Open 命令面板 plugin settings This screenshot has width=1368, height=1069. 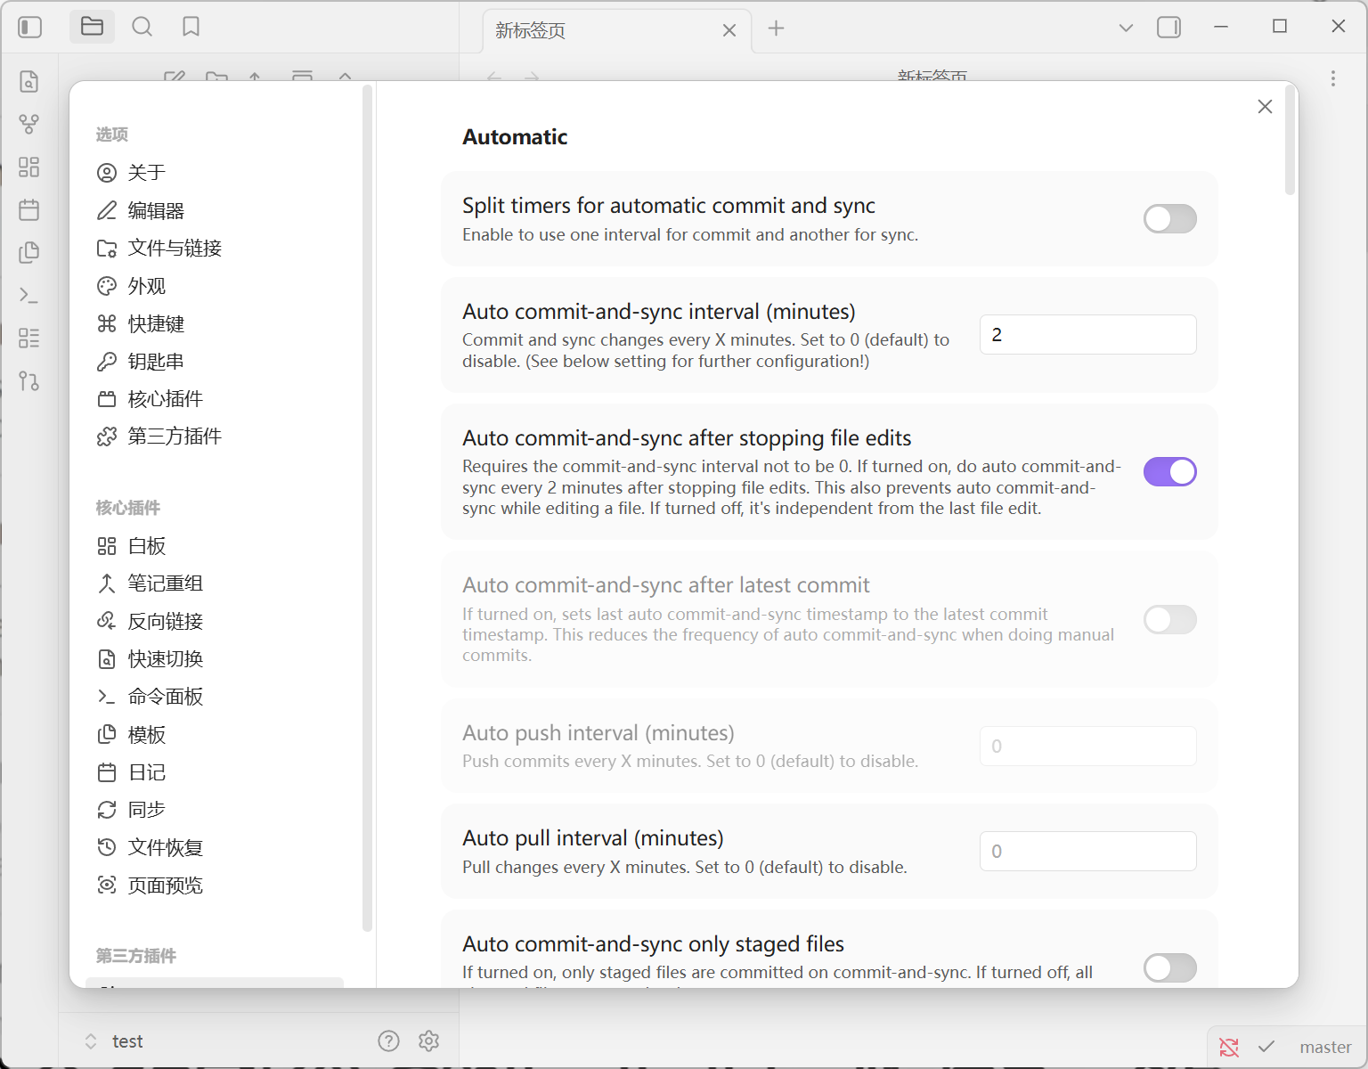[215, 696]
